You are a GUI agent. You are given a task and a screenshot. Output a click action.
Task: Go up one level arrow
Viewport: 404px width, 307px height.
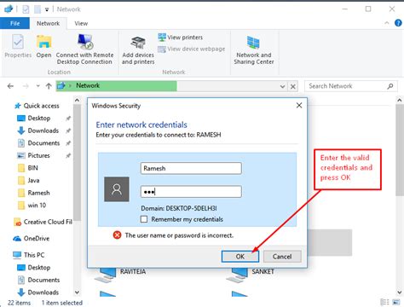(49, 86)
